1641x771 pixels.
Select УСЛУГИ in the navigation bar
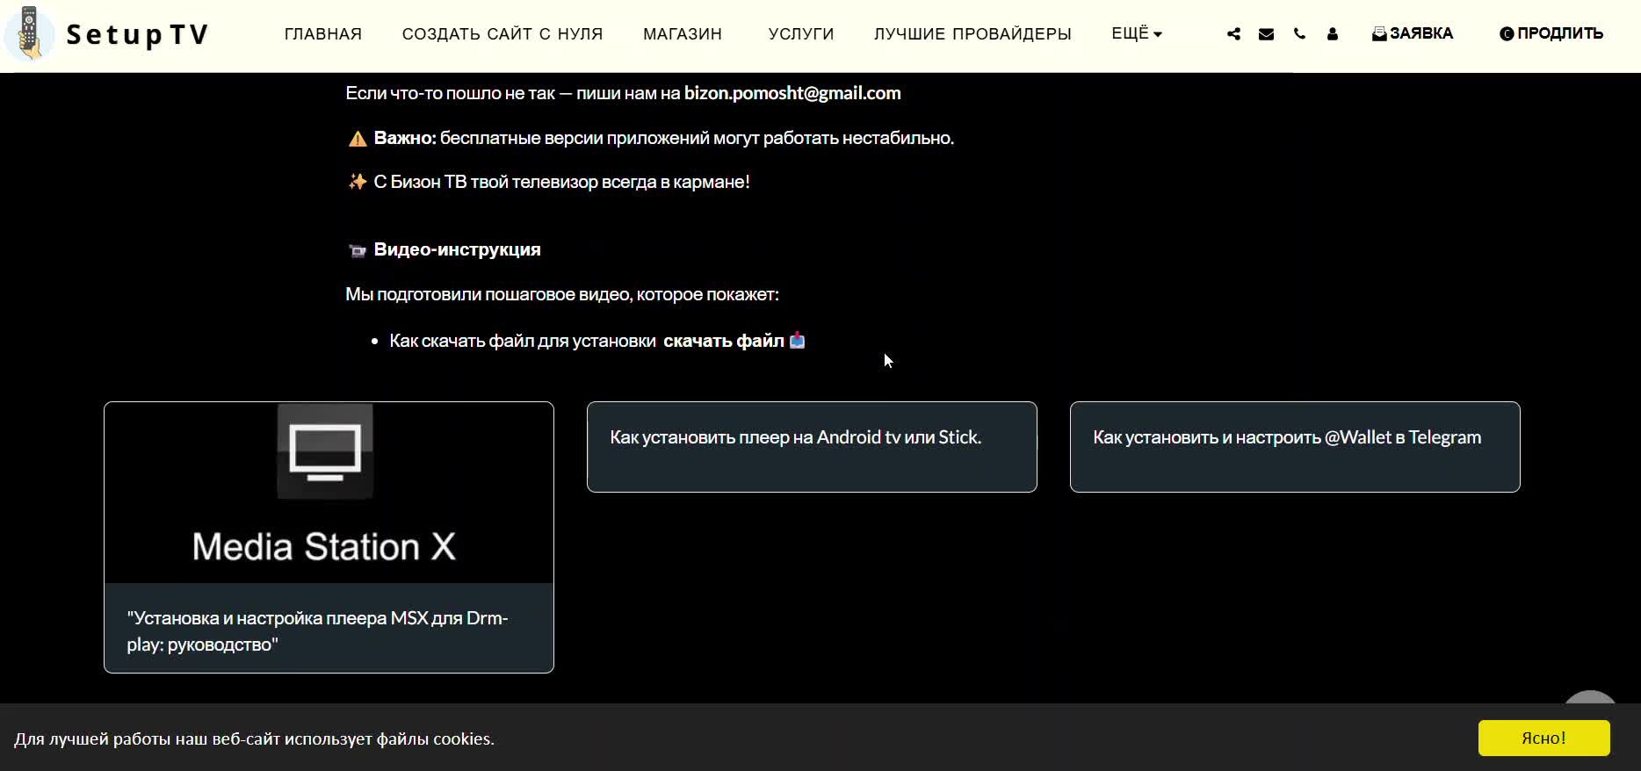pyautogui.click(x=801, y=34)
